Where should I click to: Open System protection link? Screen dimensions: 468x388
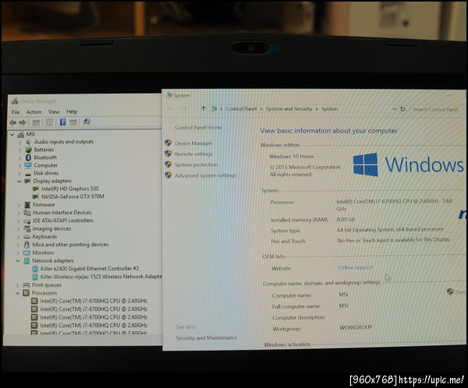(196, 165)
